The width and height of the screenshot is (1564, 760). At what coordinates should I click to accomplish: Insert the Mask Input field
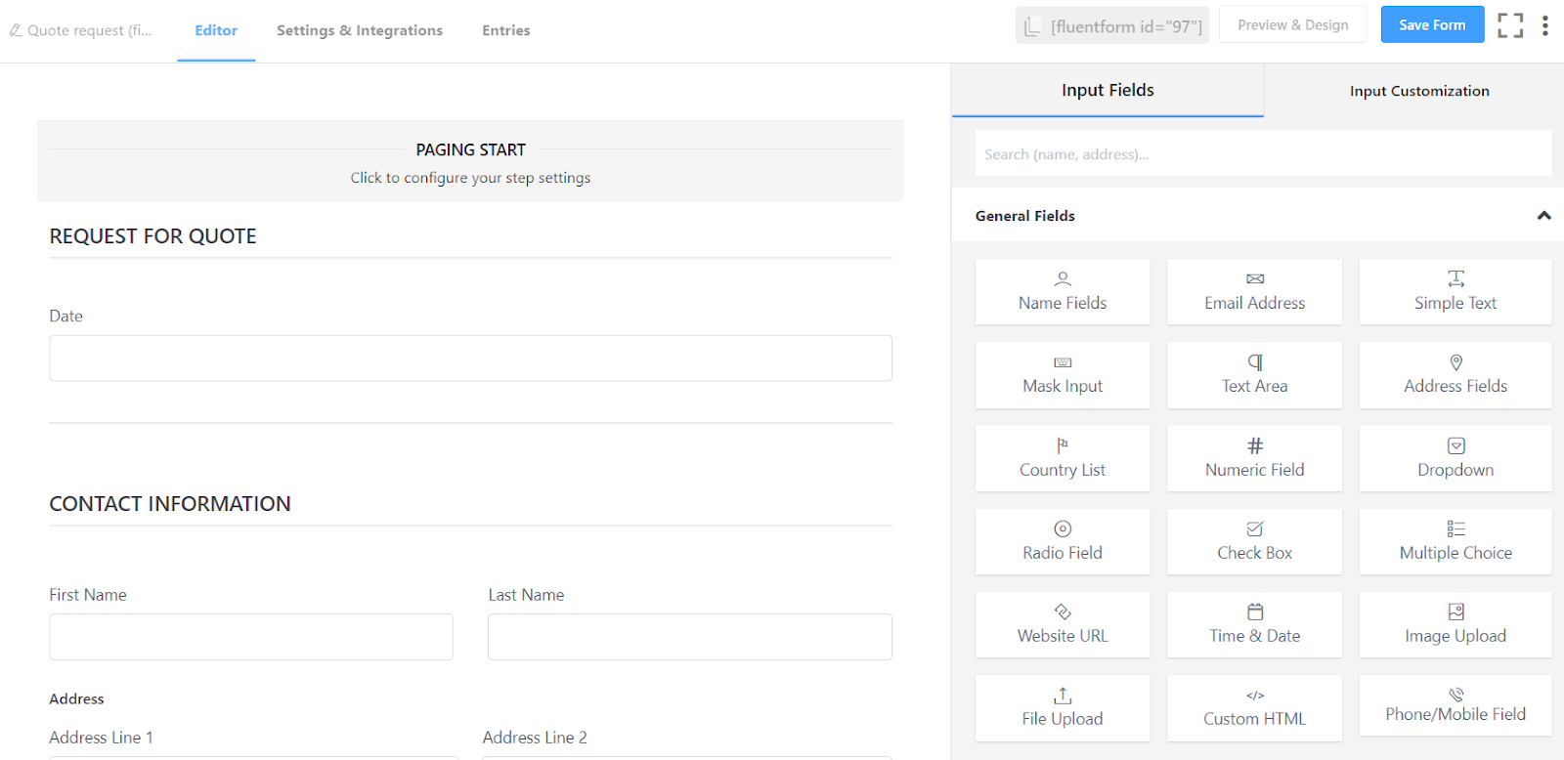pyautogui.click(x=1063, y=375)
